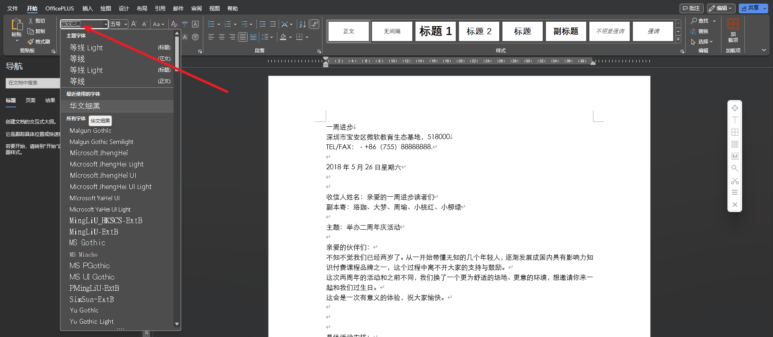Screen dimensions: 773x337
Task: Click the table grid icon in floating toolbar
Action: point(735,132)
